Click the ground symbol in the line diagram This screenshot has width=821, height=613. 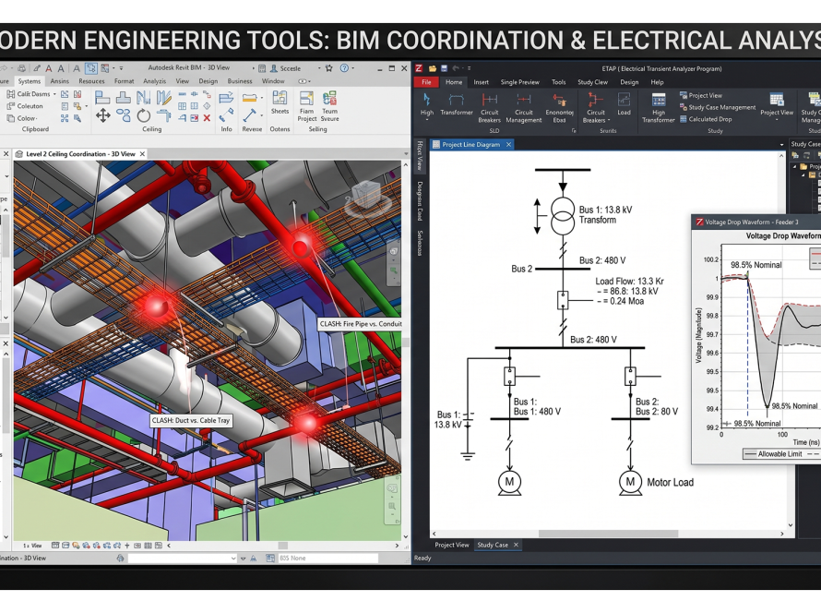[x=468, y=456]
